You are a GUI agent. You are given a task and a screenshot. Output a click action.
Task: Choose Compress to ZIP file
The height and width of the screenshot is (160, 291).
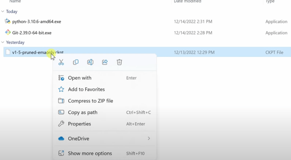(90, 101)
